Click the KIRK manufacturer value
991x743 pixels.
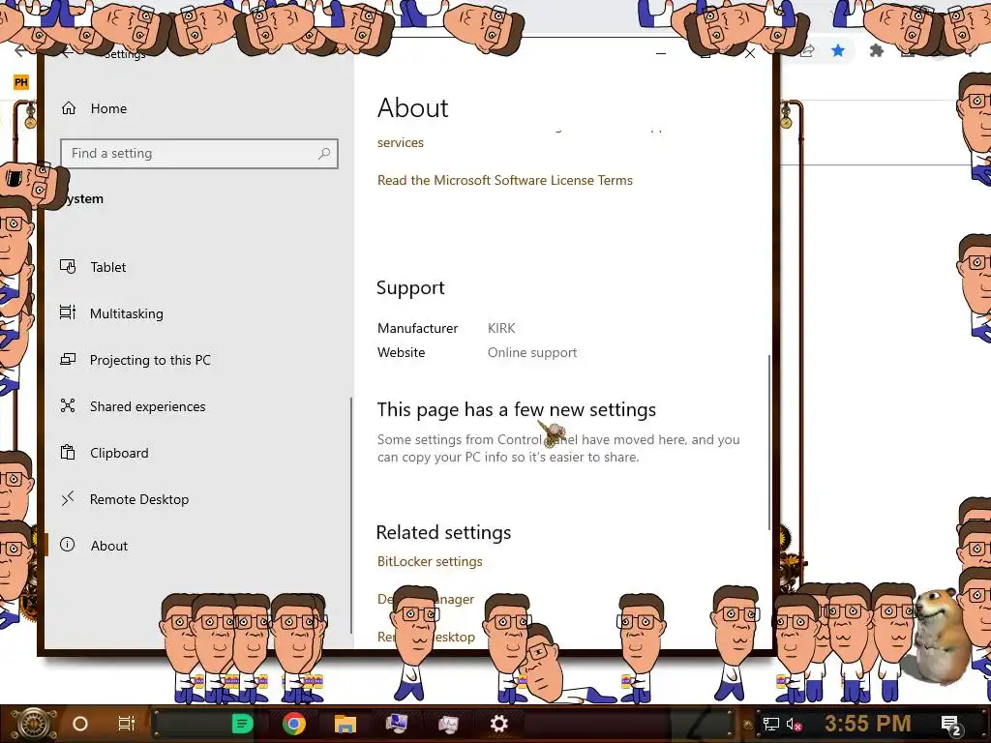[x=501, y=329]
